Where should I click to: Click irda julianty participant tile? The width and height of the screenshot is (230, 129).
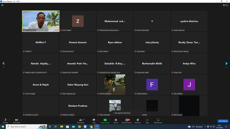[x=152, y=42]
